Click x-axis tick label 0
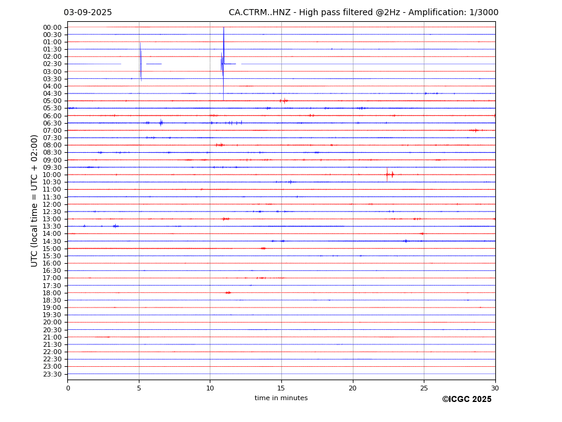562x422 pixels. point(68,388)
